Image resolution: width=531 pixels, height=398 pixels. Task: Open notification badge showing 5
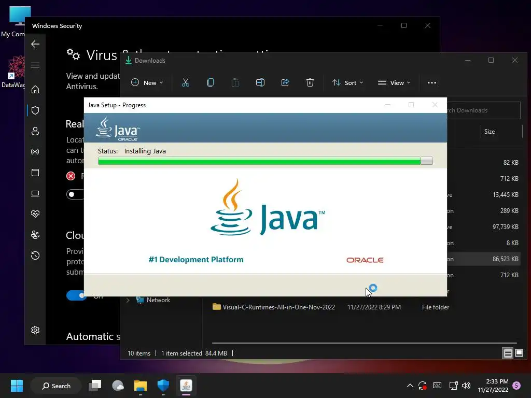click(x=516, y=386)
